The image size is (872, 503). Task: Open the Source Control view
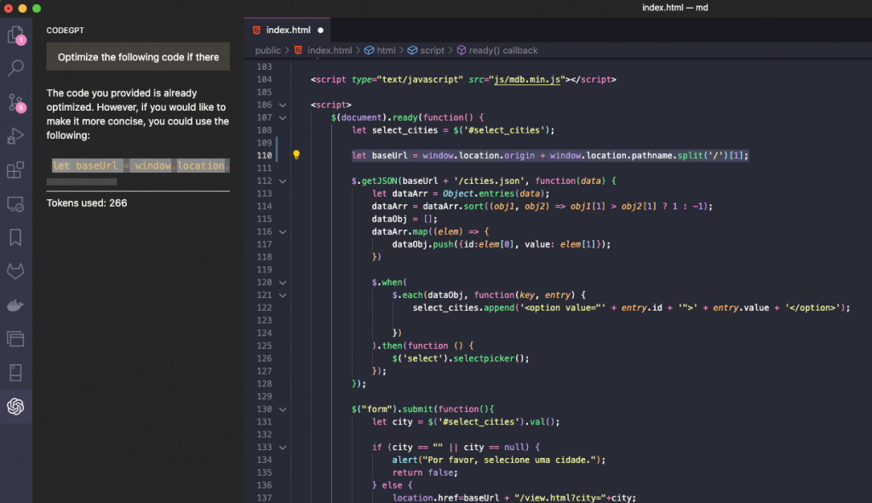[x=15, y=102]
